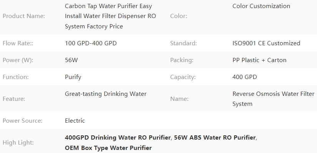Click the Capacity label
This screenshot has width=317, height=153.
(183, 77)
